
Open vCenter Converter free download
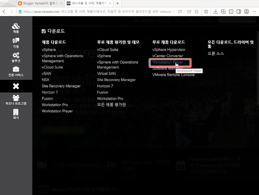click(x=168, y=56)
